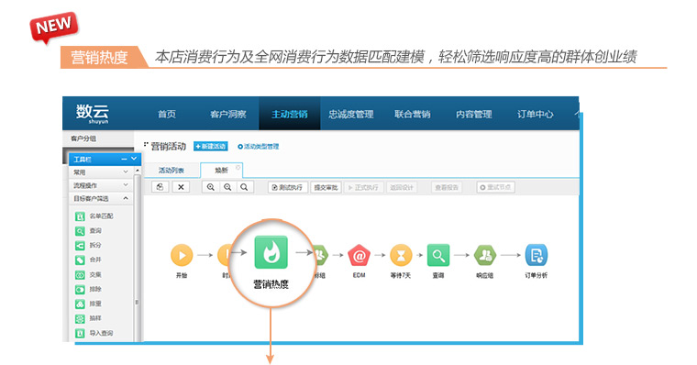Click the 提交审批 button
Screen dimensions: 697x365
326,188
